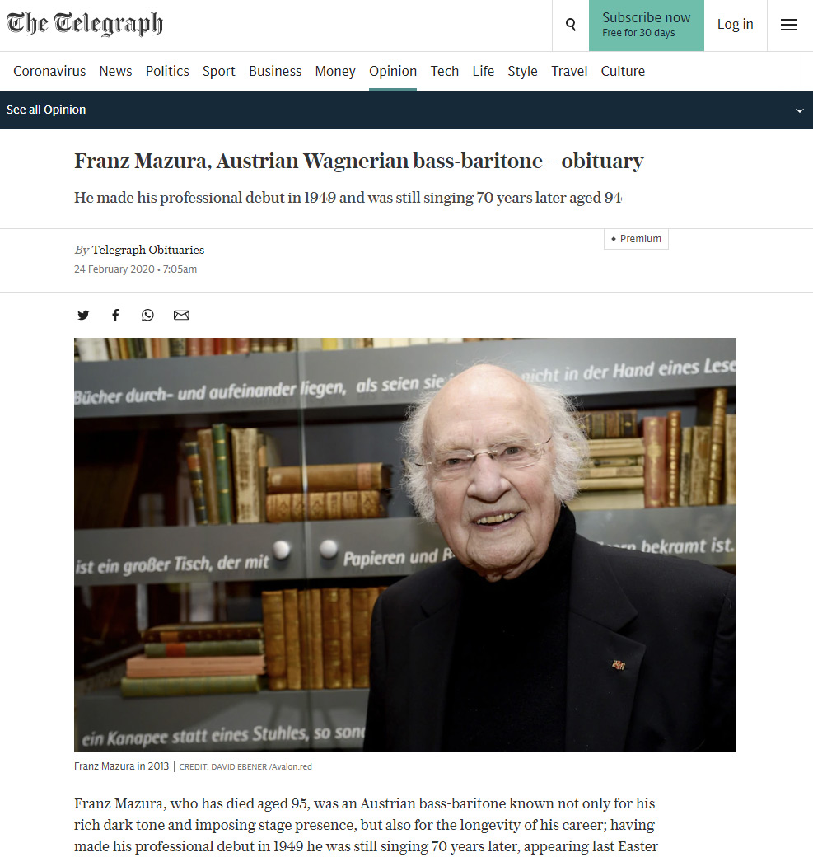The image size is (813, 857).
Task: Share article on Twitter
Action: tap(83, 315)
